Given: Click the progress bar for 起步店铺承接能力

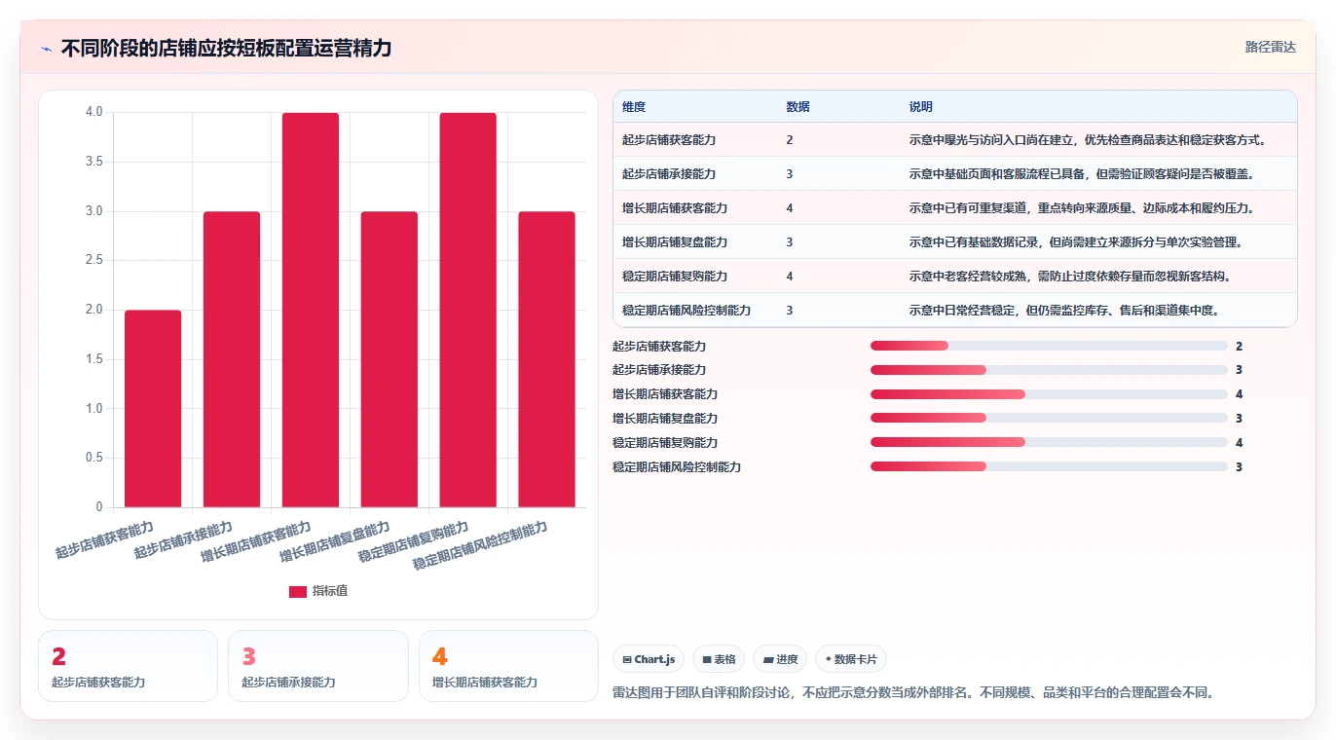Looking at the screenshot, I should 1049,370.
